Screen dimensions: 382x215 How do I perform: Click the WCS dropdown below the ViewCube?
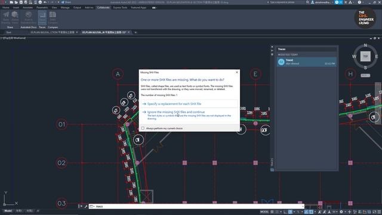pos(365,75)
